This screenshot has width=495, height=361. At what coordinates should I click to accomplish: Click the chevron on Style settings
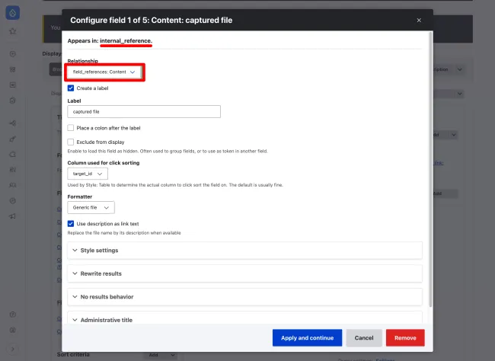(75, 250)
